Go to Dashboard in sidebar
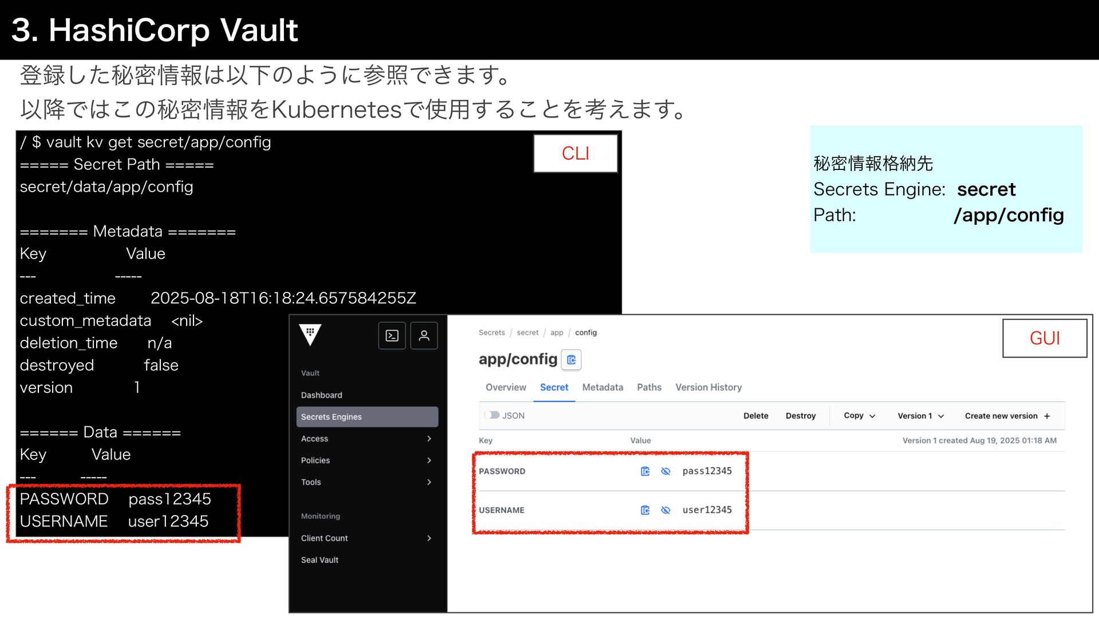The width and height of the screenshot is (1099, 618). point(322,395)
